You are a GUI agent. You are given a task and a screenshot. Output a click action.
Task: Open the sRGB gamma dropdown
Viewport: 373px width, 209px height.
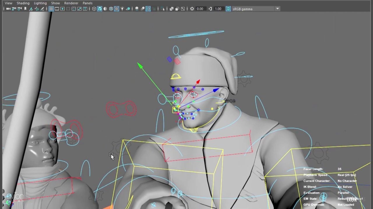[x=256, y=9]
